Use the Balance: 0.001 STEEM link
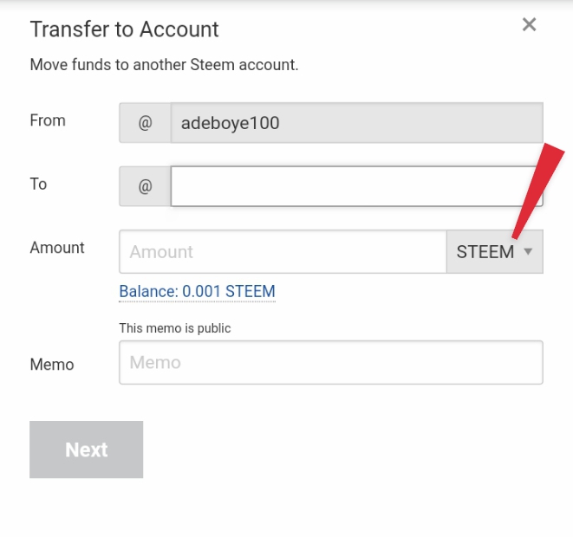The height and width of the screenshot is (537, 573). pyautogui.click(x=198, y=291)
